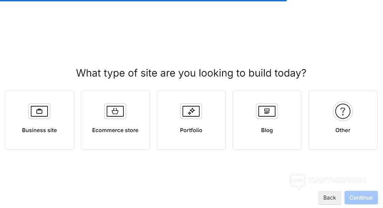The height and width of the screenshot is (208, 383).
Task: Click the top area of Portfolio card
Action: pyautogui.click(x=191, y=96)
